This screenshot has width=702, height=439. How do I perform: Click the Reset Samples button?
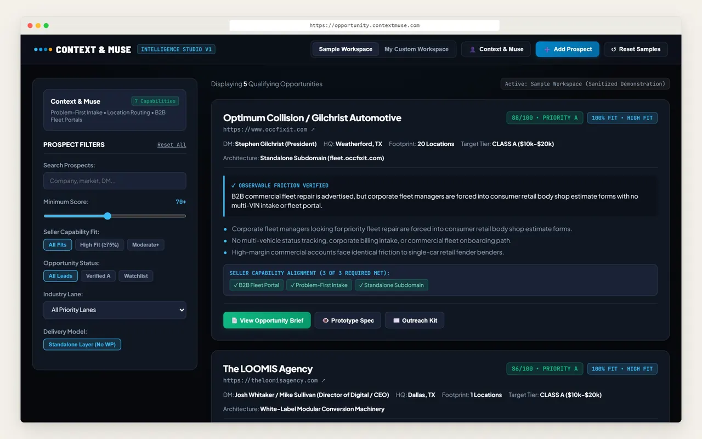[x=636, y=49]
